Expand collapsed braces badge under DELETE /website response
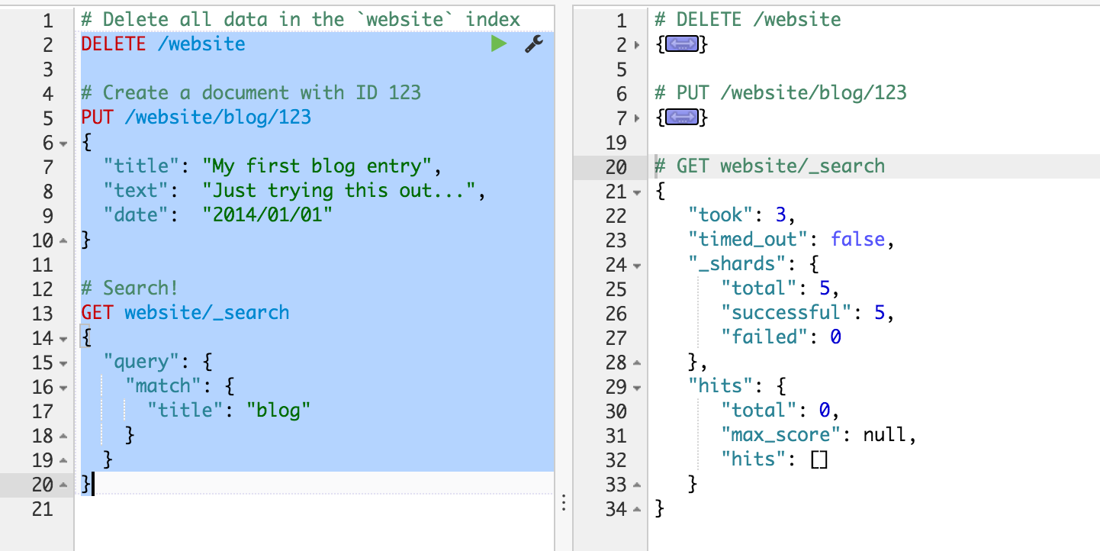 [x=681, y=46]
